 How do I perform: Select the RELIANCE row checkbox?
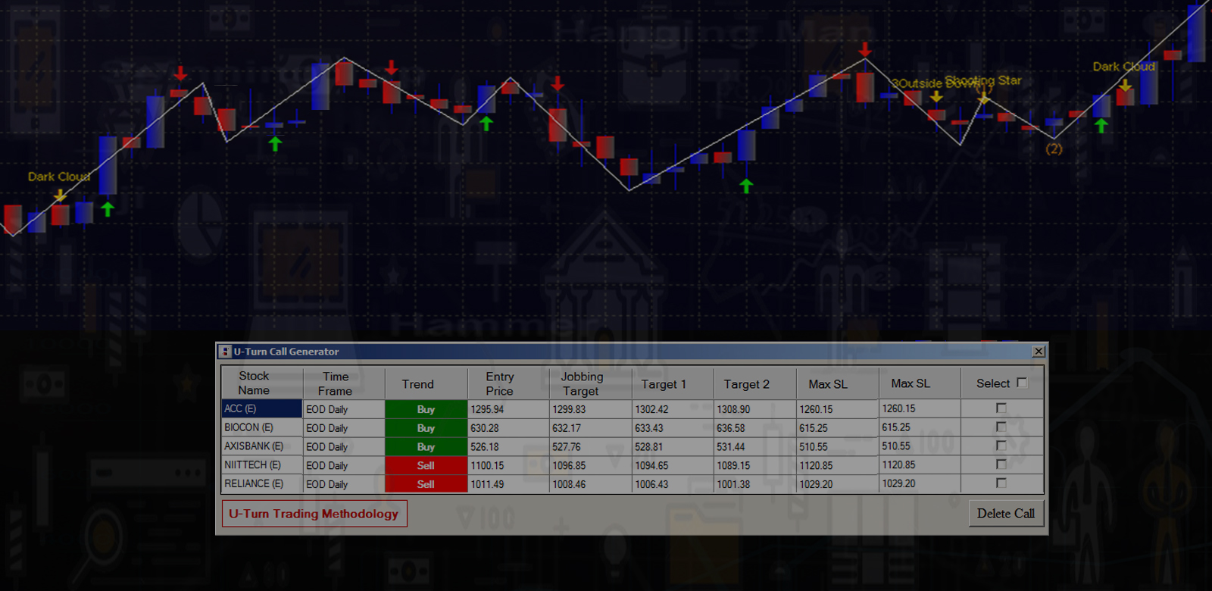click(1001, 483)
